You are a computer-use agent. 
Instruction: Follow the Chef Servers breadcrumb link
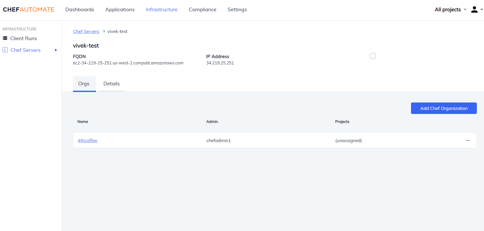[86, 31]
